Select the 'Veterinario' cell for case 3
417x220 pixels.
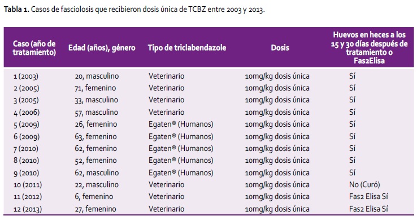167,100
